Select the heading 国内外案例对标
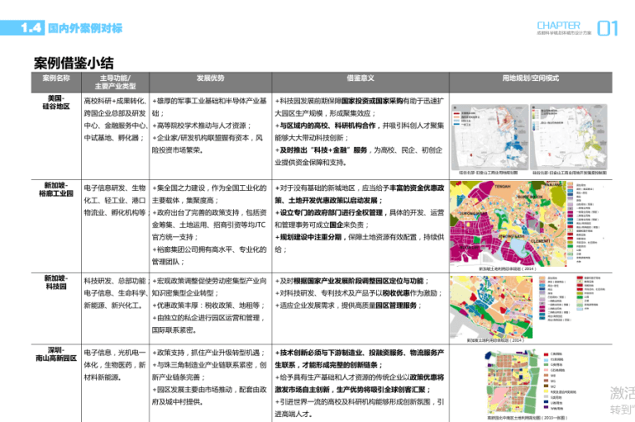 (85, 28)
